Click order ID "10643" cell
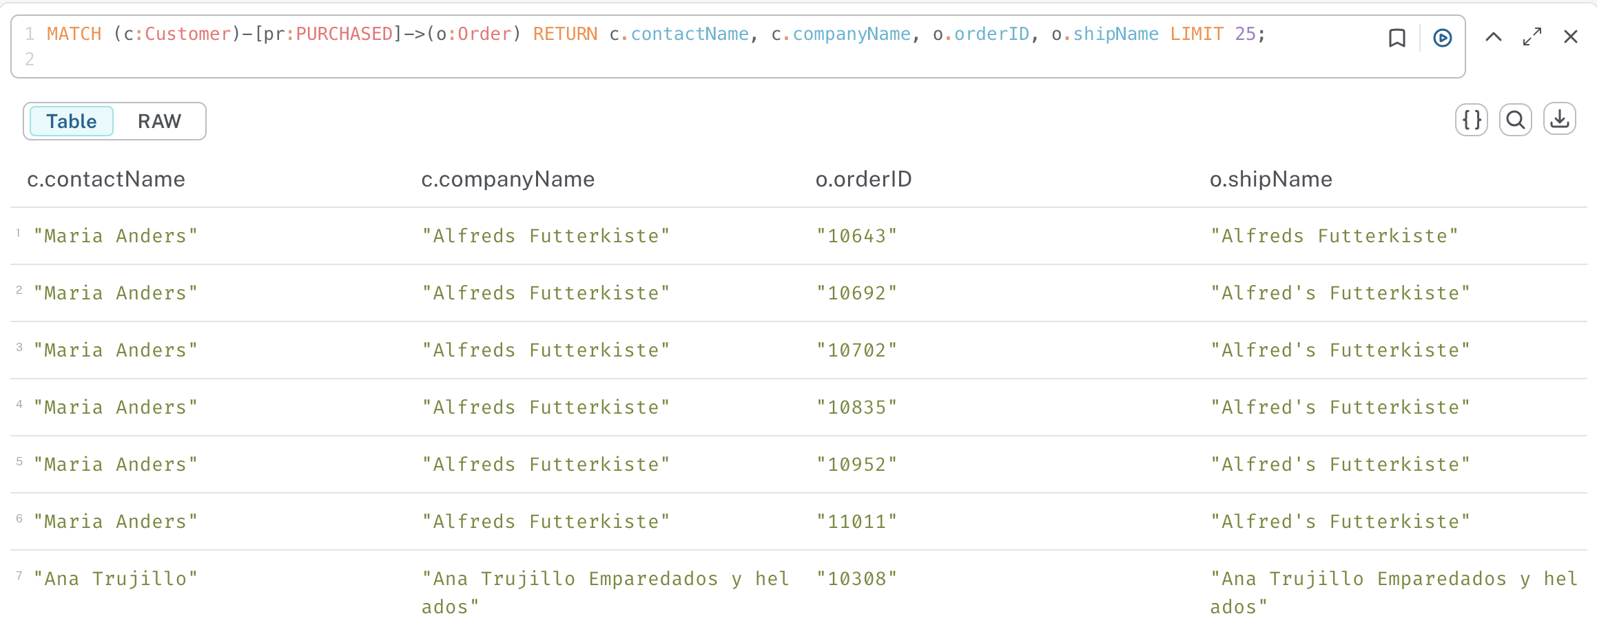 856,236
